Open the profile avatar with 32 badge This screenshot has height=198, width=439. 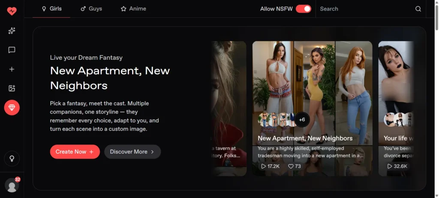(12, 185)
